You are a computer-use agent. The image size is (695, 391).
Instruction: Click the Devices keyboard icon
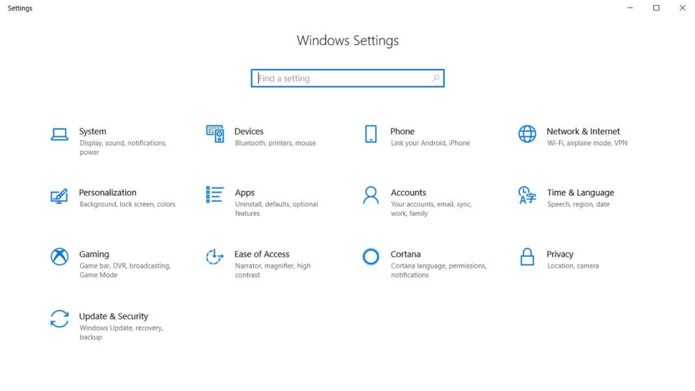(x=215, y=134)
